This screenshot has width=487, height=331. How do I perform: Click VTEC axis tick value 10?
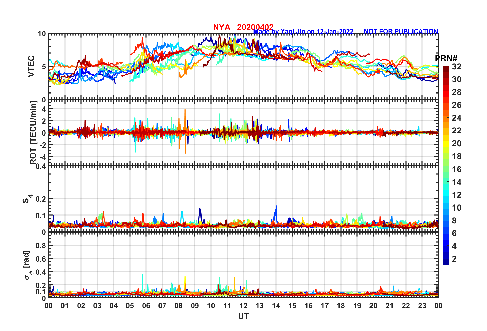pyautogui.click(x=41, y=34)
